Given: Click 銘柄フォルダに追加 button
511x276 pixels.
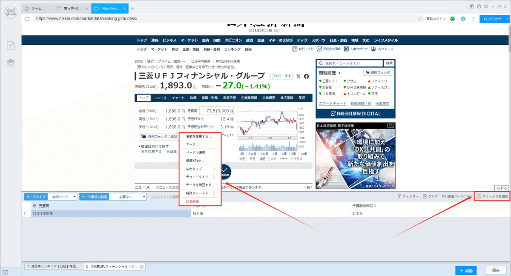Looking at the screenshot, I should [159, 137].
